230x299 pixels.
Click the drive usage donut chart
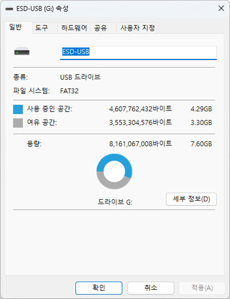pyautogui.click(x=114, y=171)
